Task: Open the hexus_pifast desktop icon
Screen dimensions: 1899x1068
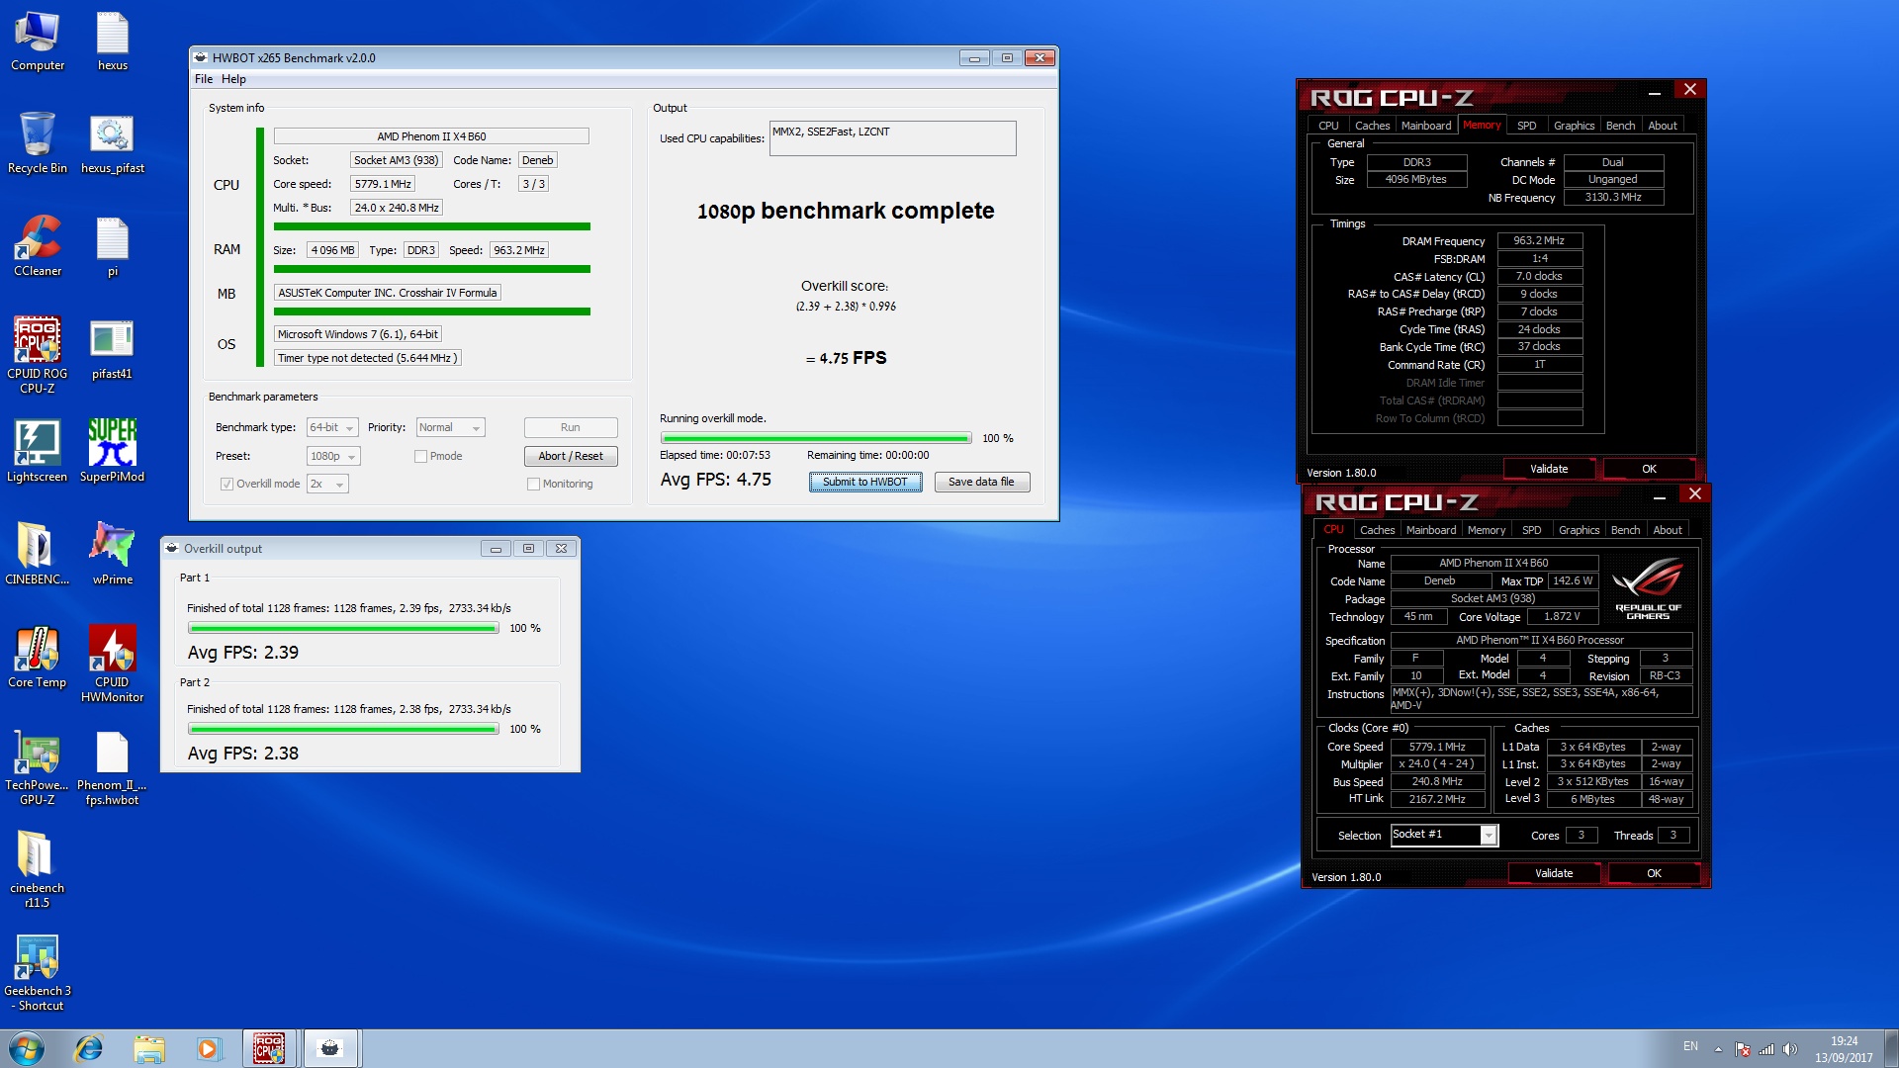Action: [112, 143]
